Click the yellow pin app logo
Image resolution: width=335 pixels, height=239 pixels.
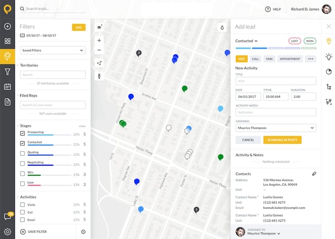tap(7, 9)
